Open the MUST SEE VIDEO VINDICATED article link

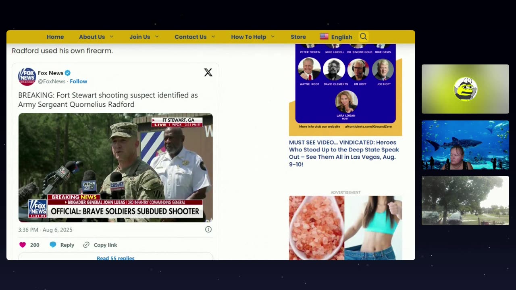[344, 153]
